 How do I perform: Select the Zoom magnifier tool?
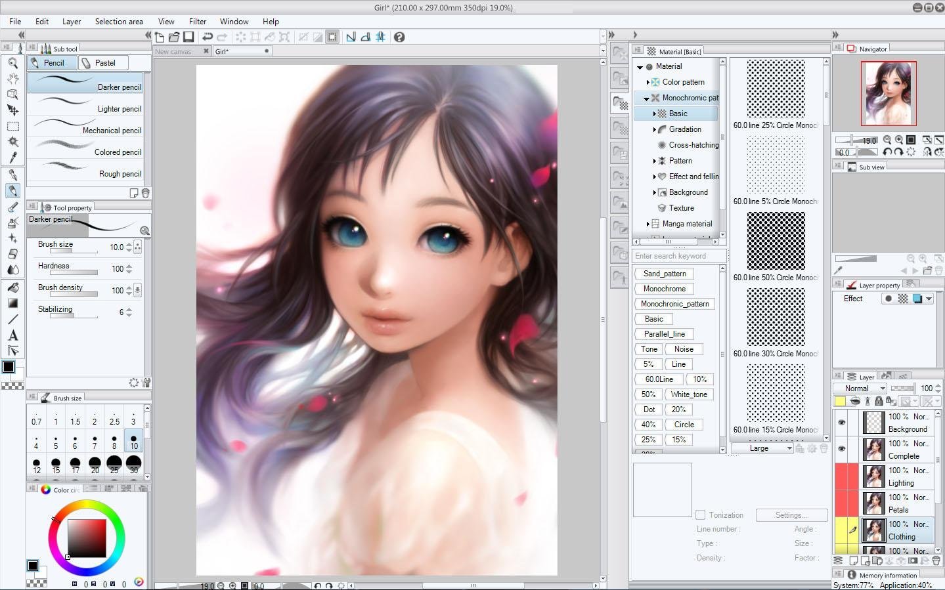12,63
